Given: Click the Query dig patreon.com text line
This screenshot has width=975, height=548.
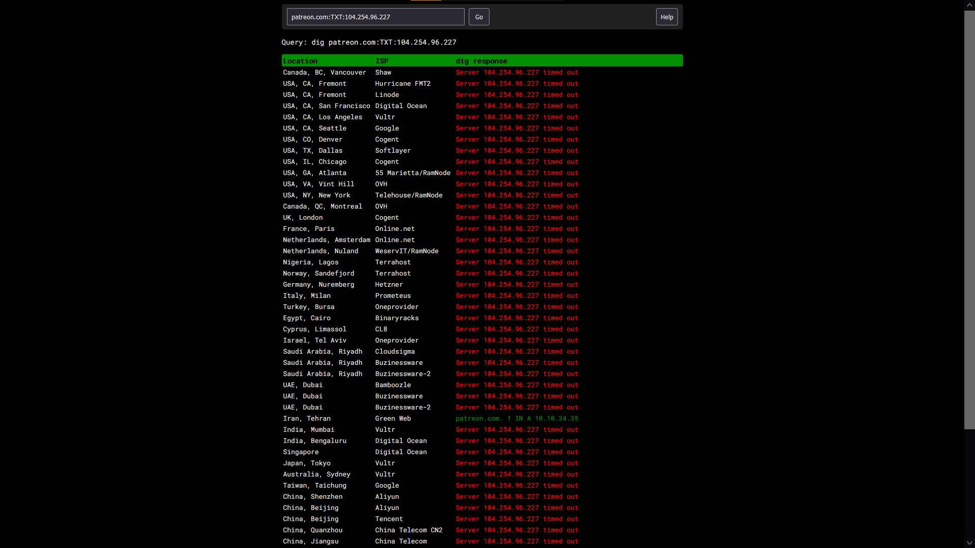Looking at the screenshot, I should click(x=369, y=42).
